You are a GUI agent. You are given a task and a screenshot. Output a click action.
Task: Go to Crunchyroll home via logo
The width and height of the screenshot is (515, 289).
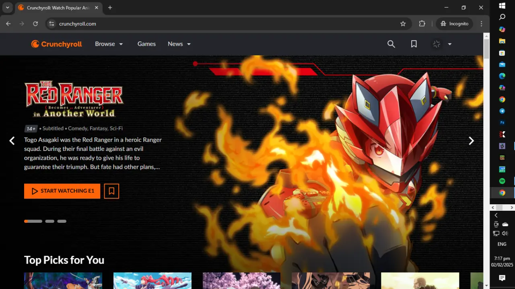[x=57, y=44]
